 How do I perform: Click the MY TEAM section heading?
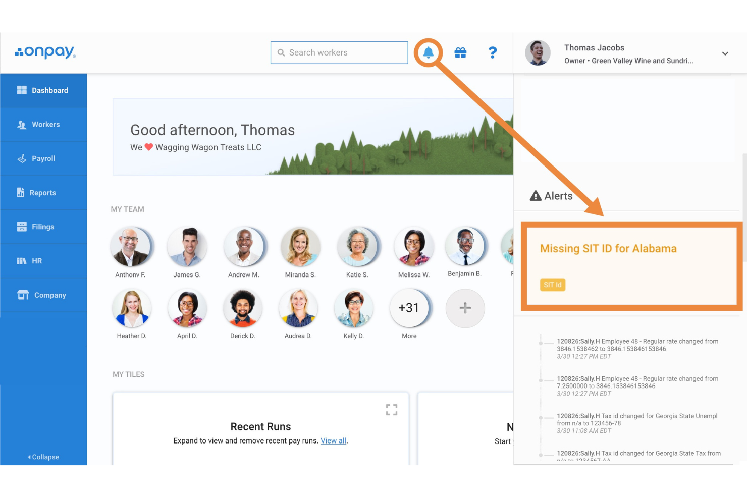(128, 209)
